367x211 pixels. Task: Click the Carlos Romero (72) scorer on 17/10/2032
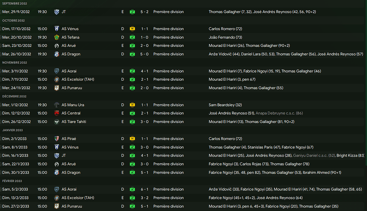point(225,29)
